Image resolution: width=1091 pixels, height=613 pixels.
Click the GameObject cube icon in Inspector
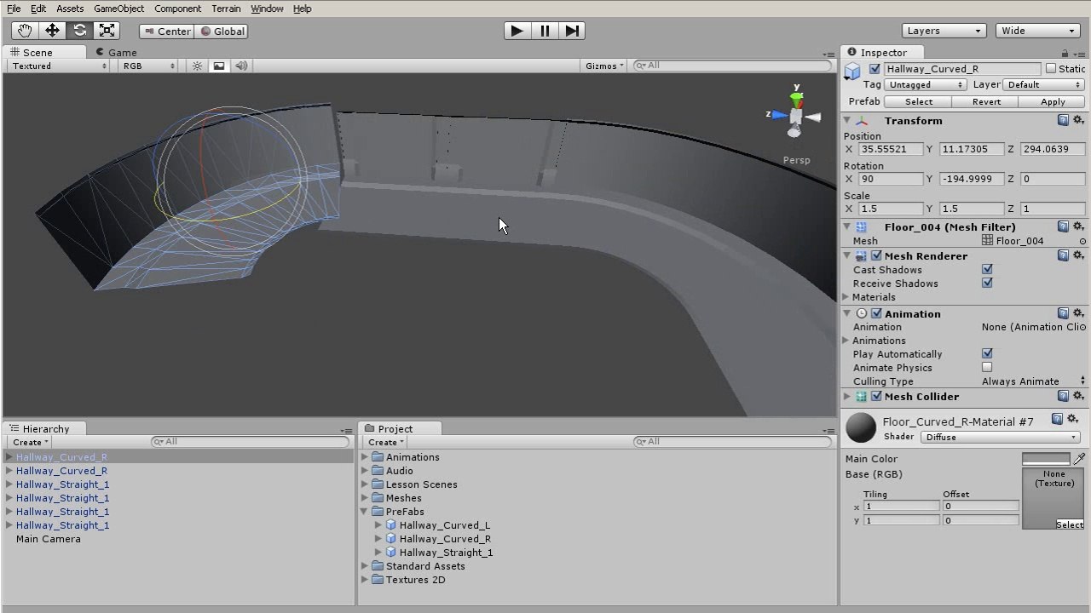[x=853, y=72]
